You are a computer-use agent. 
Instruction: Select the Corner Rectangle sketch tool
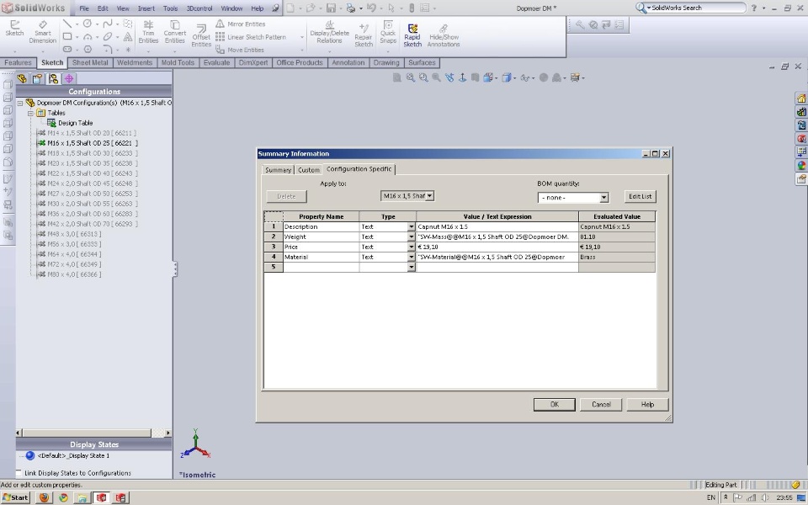point(67,36)
